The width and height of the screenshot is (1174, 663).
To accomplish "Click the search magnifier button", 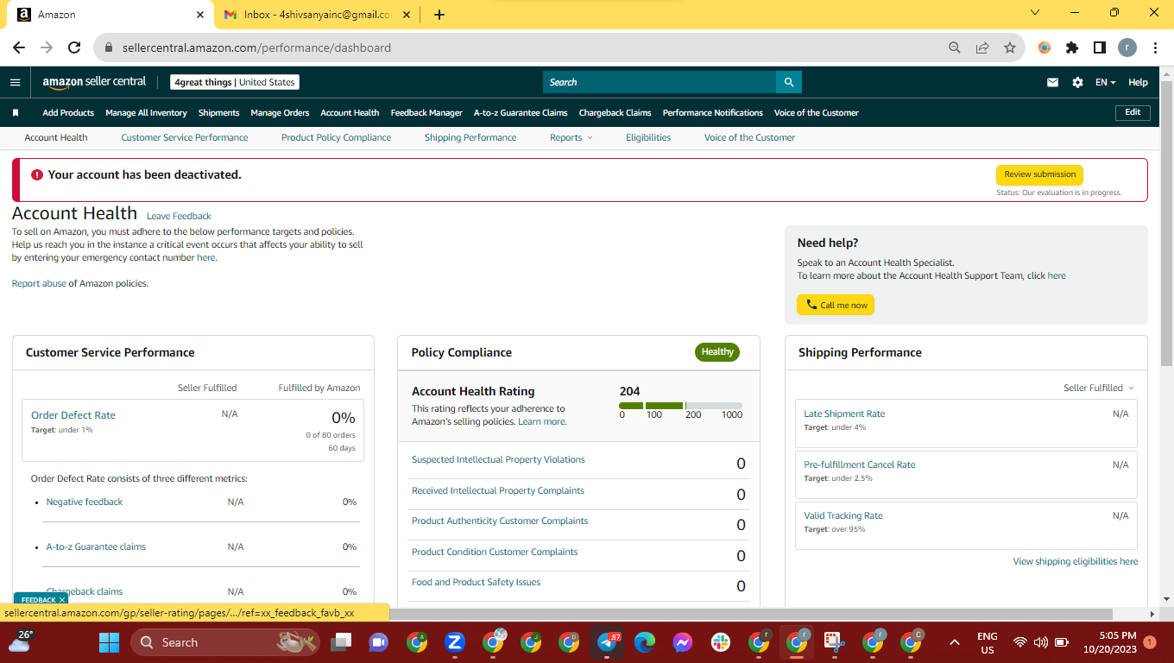I will coord(789,82).
